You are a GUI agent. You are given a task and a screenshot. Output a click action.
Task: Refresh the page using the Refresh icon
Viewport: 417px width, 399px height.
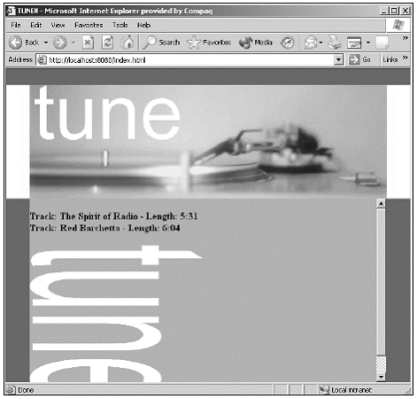pos(107,43)
